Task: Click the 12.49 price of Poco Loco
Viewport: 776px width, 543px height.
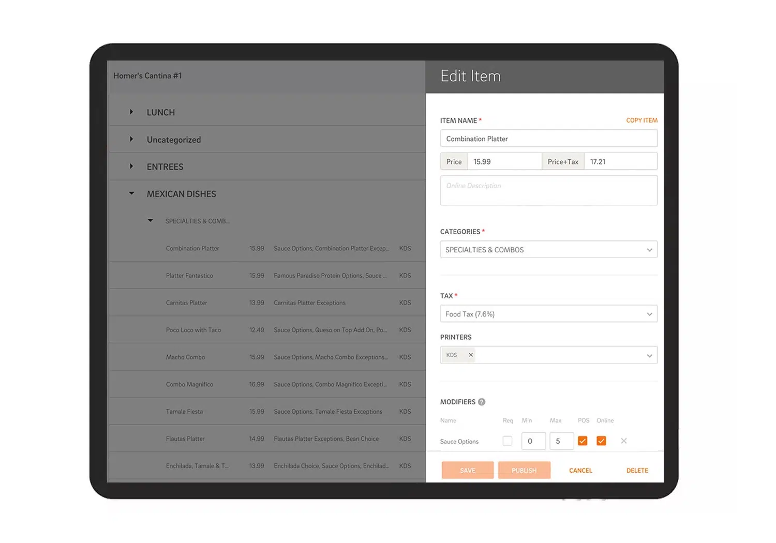Action: (257, 330)
